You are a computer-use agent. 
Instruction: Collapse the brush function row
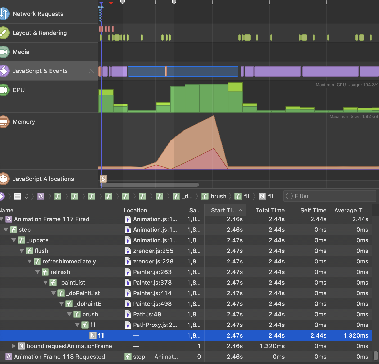pos(69,314)
